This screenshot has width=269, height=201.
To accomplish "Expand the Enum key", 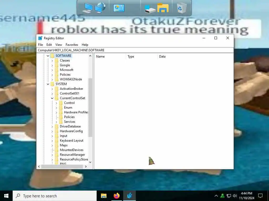I will point(56,108).
